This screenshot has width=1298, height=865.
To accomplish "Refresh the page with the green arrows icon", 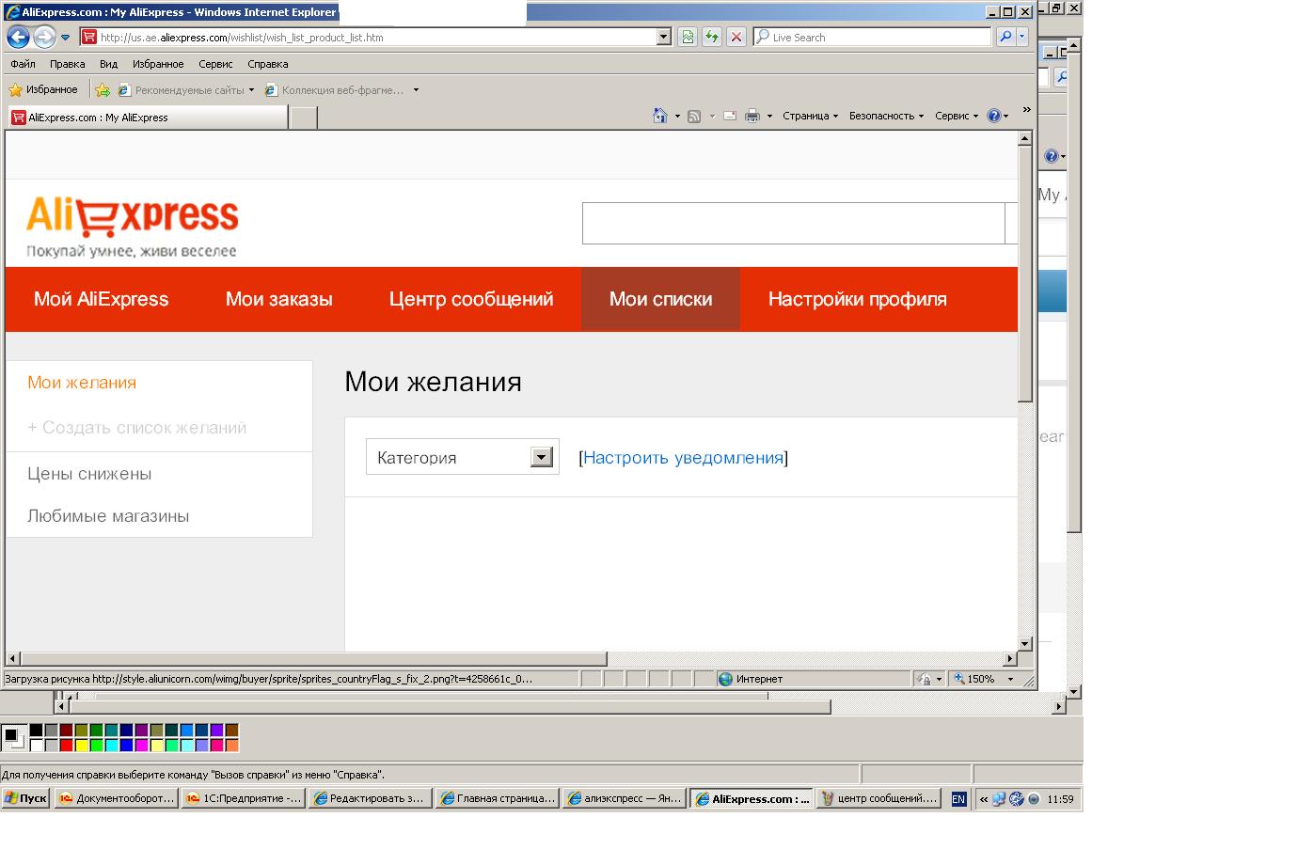I will point(712,38).
